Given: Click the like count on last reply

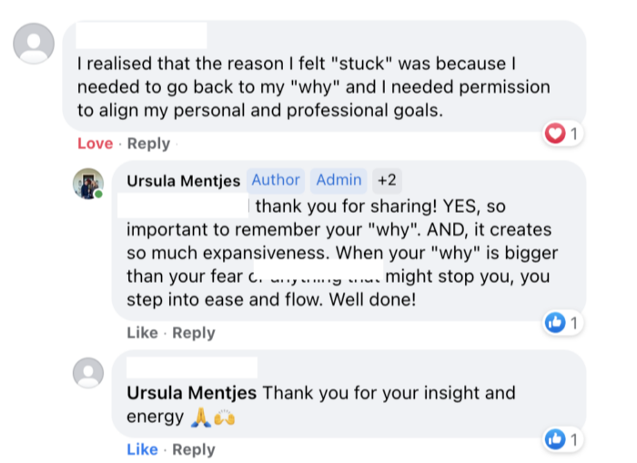Looking at the screenshot, I should click(x=574, y=439).
